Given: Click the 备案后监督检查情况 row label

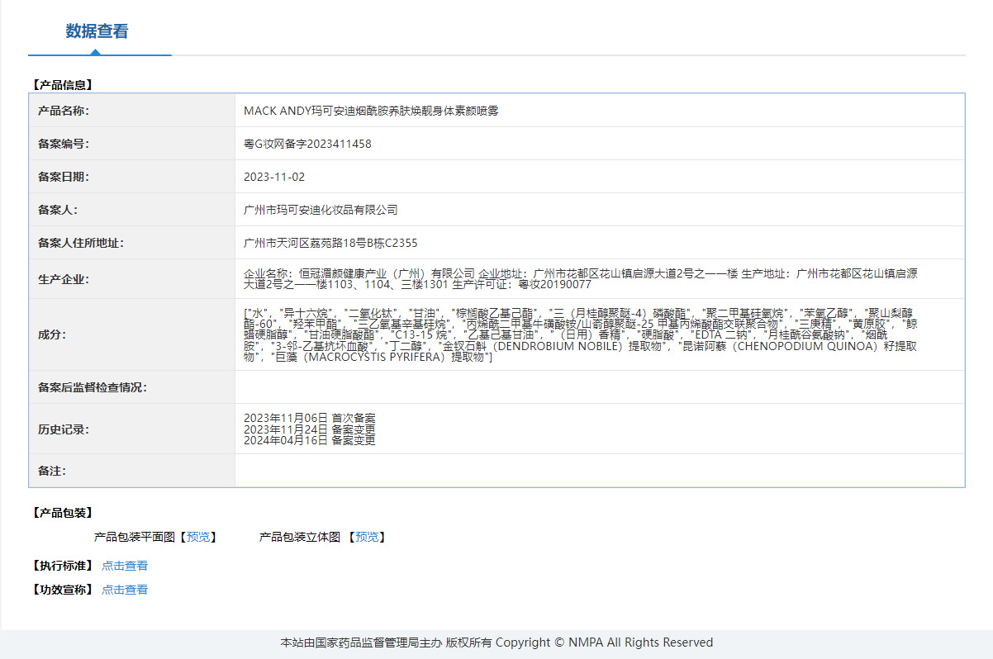Looking at the screenshot, I should [x=93, y=387].
